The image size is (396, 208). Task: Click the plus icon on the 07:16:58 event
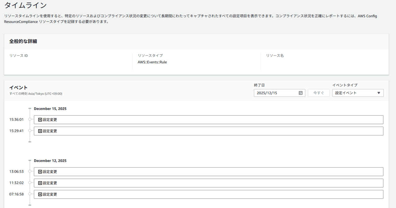click(40, 194)
